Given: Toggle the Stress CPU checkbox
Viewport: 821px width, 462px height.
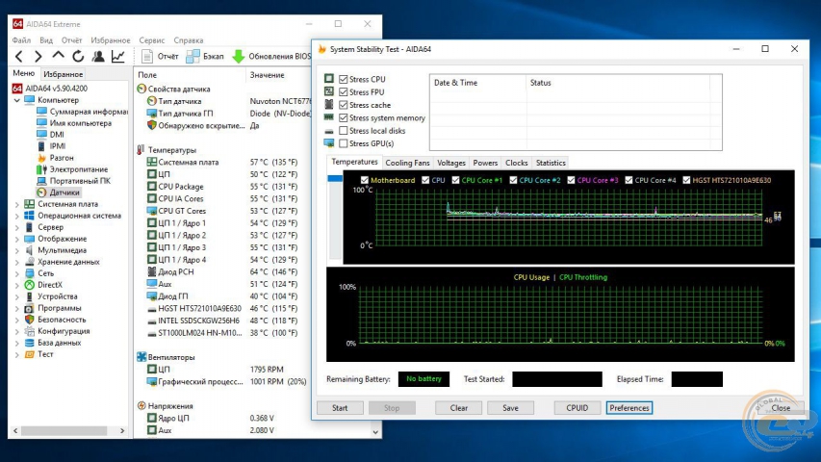Looking at the screenshot, I should coord(343,79).
